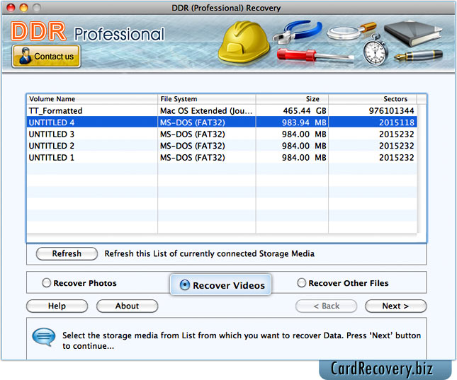
Task: Sort by the Sectors column header
Action: pyautogui.click(x=373, y=99)
